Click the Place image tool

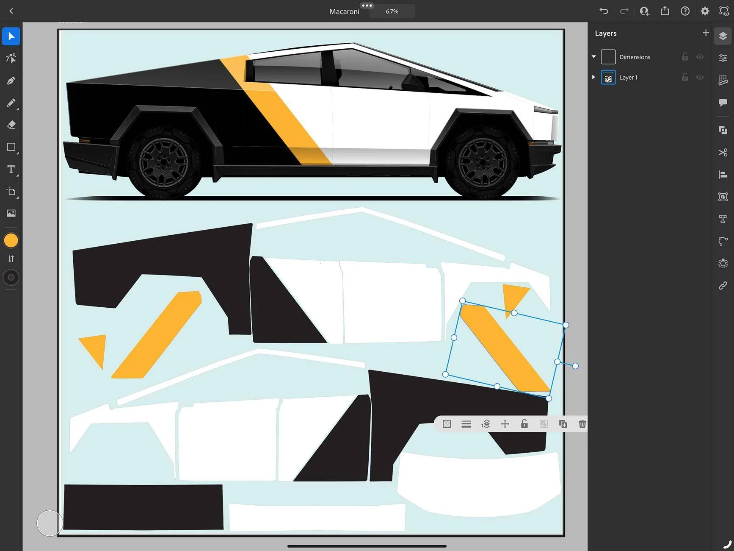click(x=11, y=213)
